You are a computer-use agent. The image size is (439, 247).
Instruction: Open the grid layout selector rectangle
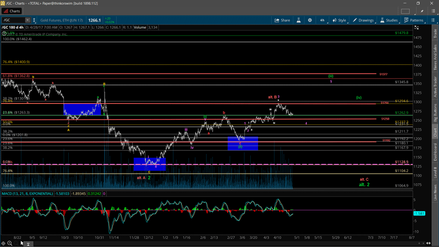pos(405,11)
